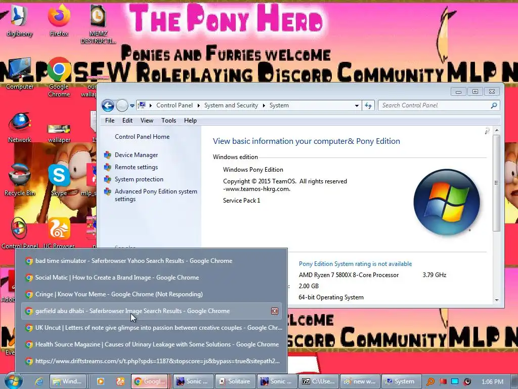The image size is (518, 389).
Task: Switch to bad time simulator Chrome window
Action: [151, 261]
